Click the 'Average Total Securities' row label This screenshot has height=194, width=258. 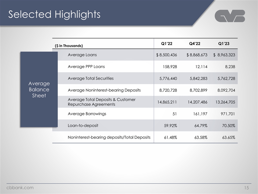(x=91, y=78)
